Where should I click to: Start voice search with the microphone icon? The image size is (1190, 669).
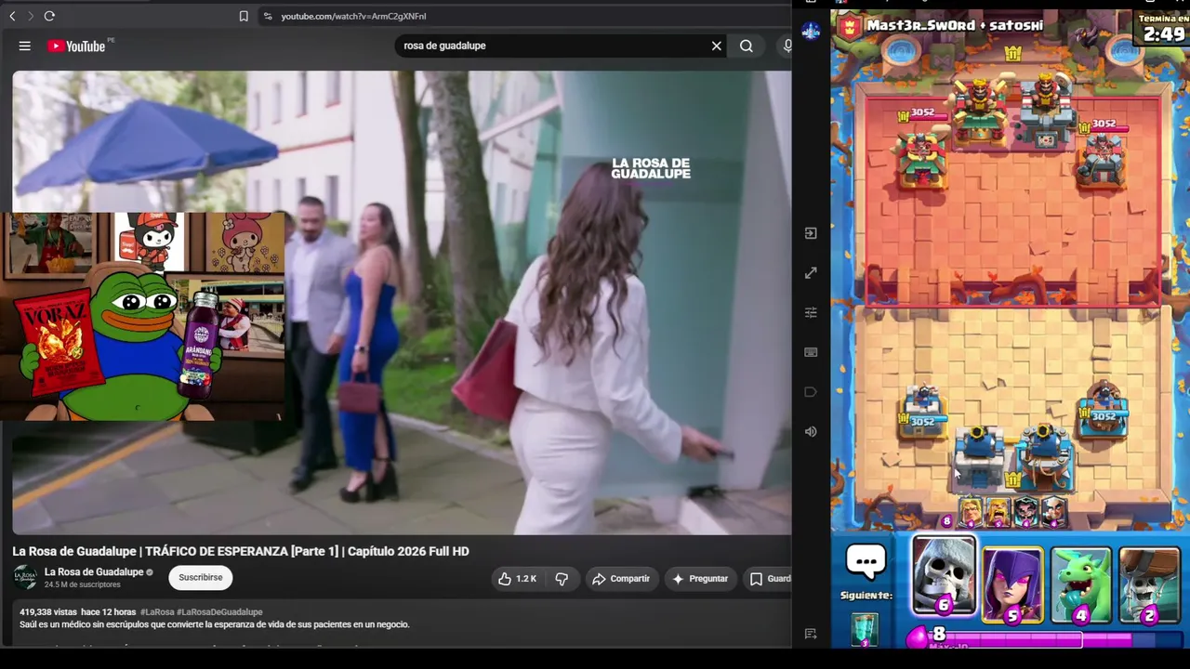(x=787, y=46)
